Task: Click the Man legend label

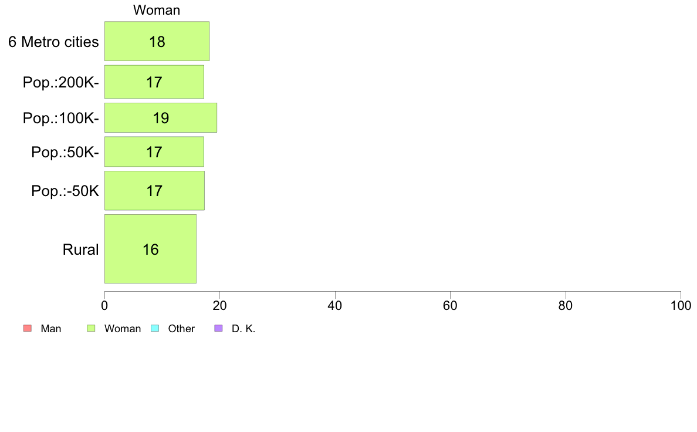Action: tap(50, 329)
